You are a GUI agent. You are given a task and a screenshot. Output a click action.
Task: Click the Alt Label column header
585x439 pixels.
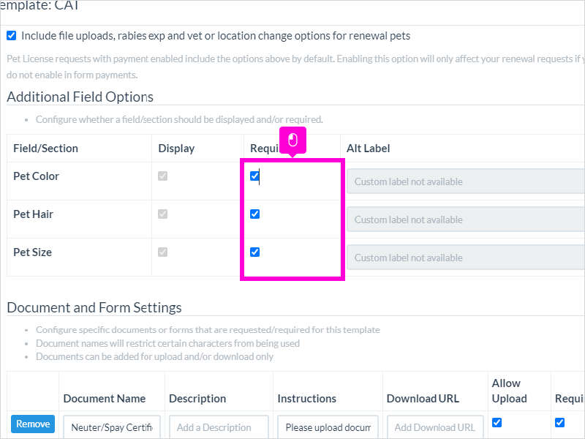click(x=369, y=149)
